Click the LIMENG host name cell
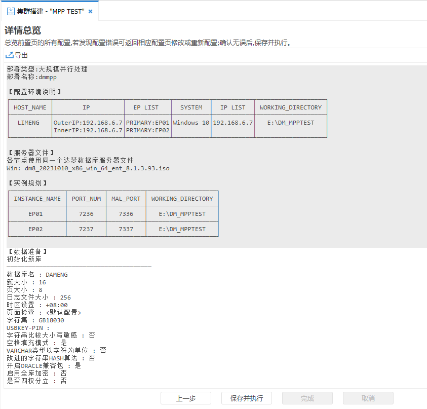427x409 pixels. point(29,123)
